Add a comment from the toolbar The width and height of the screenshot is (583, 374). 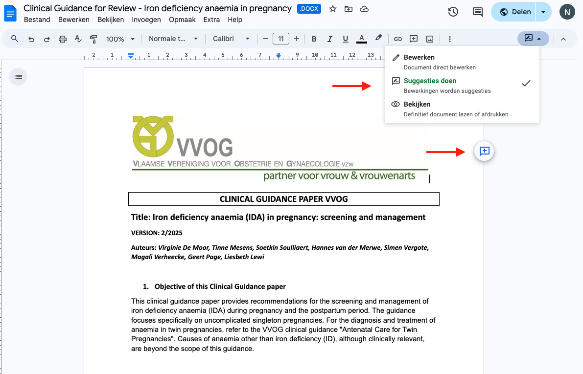coord(414,39)
